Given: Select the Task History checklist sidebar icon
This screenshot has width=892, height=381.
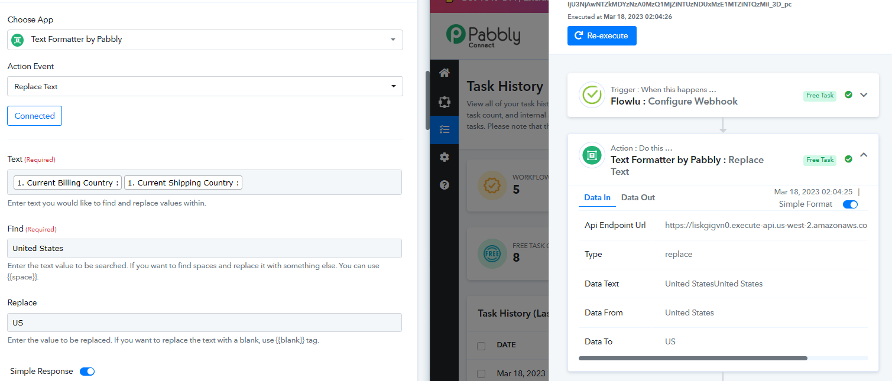Looking at the screenshot, I should (445, 129).
